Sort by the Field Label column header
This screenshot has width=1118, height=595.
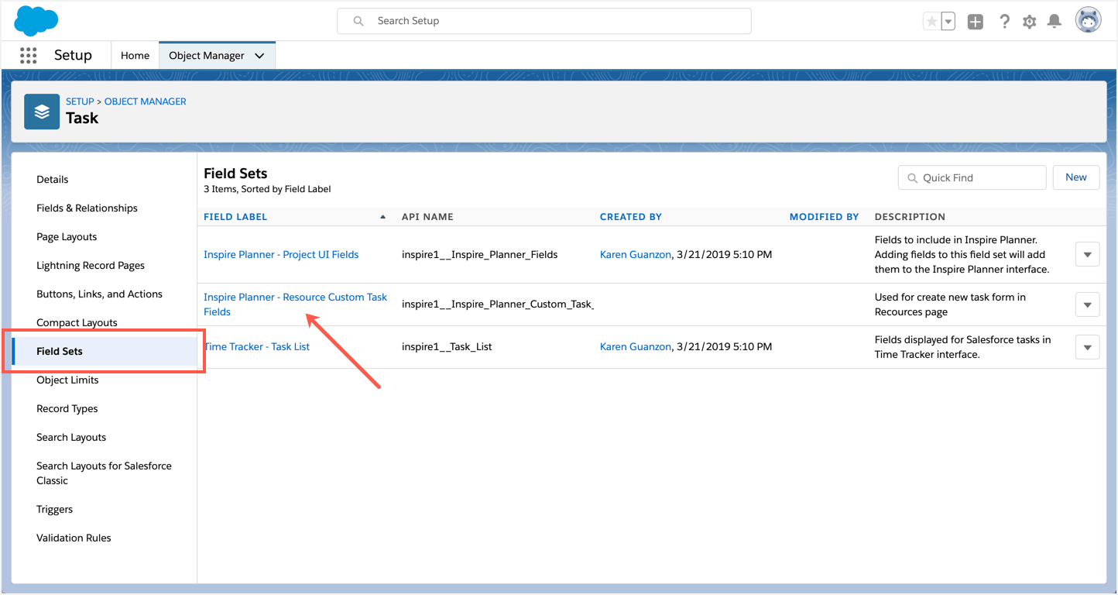pyautogui.click(x=235, y=216)
